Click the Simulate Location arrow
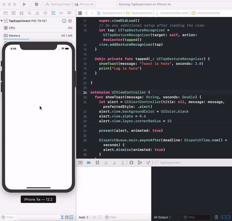 point(148,163)
